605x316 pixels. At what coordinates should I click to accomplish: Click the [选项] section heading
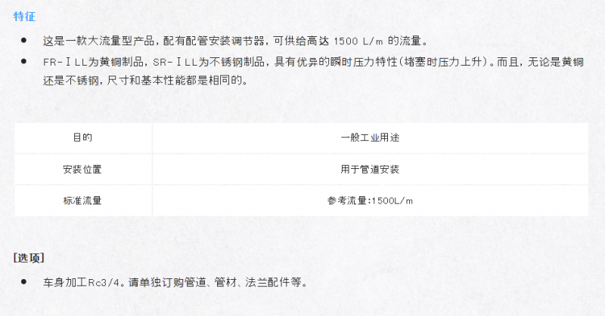(29, 257)
